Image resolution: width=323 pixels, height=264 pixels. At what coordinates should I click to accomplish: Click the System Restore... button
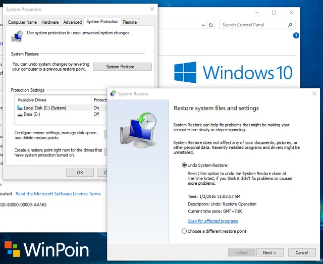(x=122, y=67)
